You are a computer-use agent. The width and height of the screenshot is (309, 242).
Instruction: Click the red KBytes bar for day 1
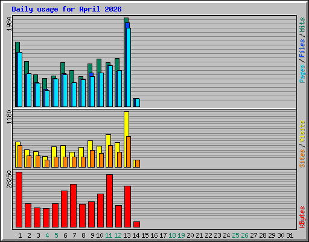[19, 200]
